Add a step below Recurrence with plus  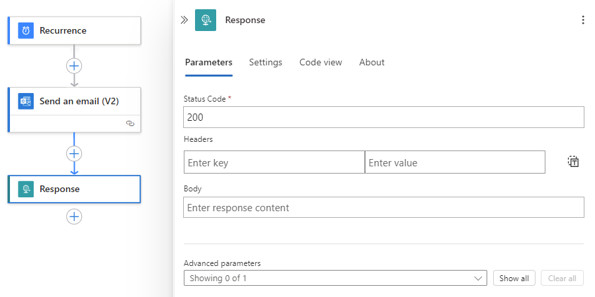(x=74, y=66)
